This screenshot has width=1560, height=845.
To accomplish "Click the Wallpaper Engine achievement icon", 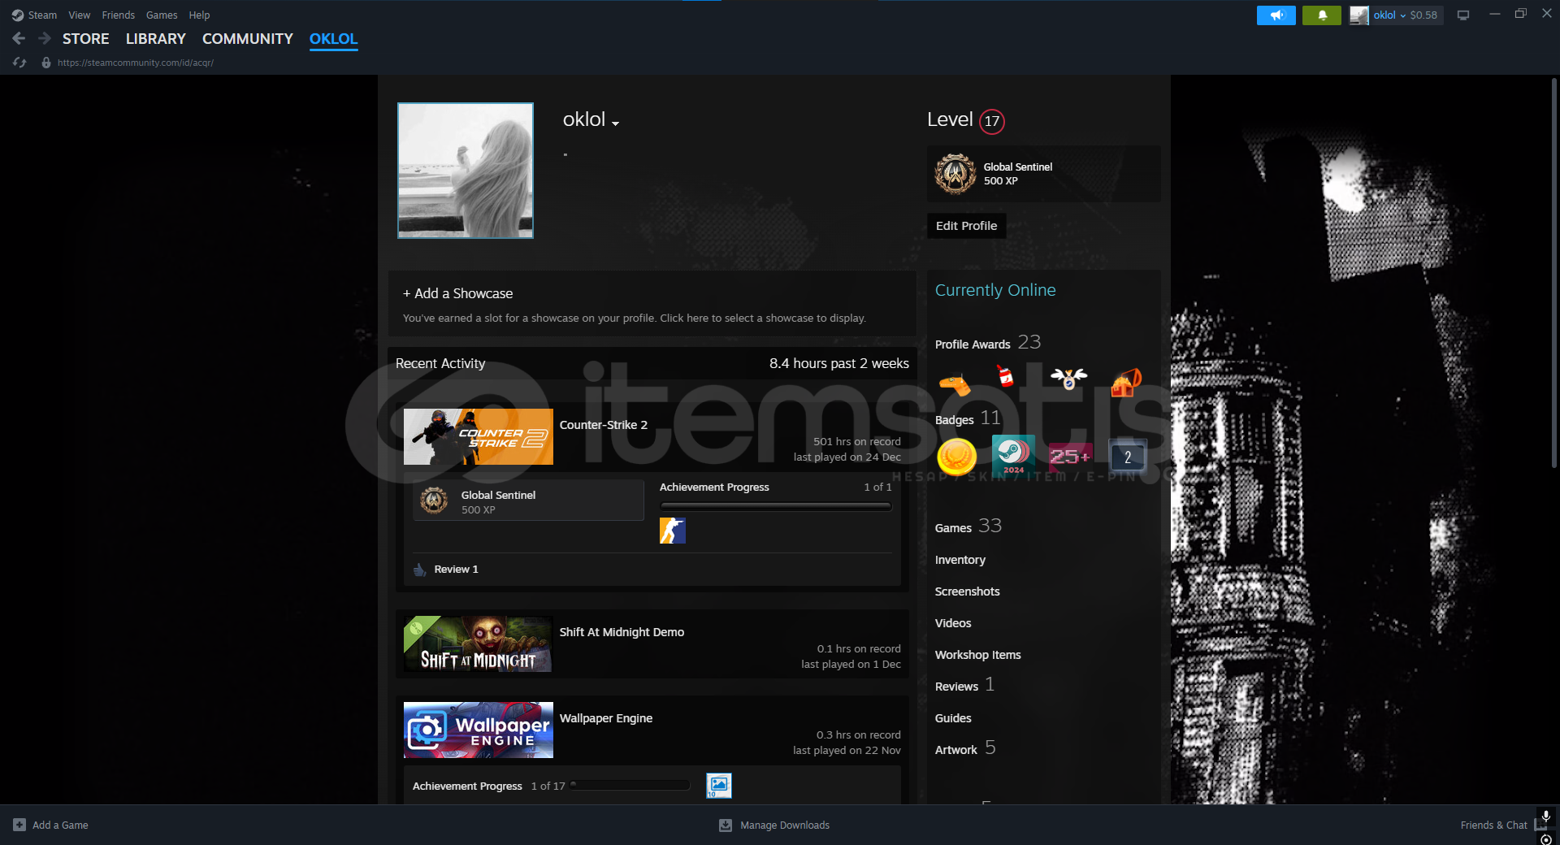I will [x=719, y=786].
